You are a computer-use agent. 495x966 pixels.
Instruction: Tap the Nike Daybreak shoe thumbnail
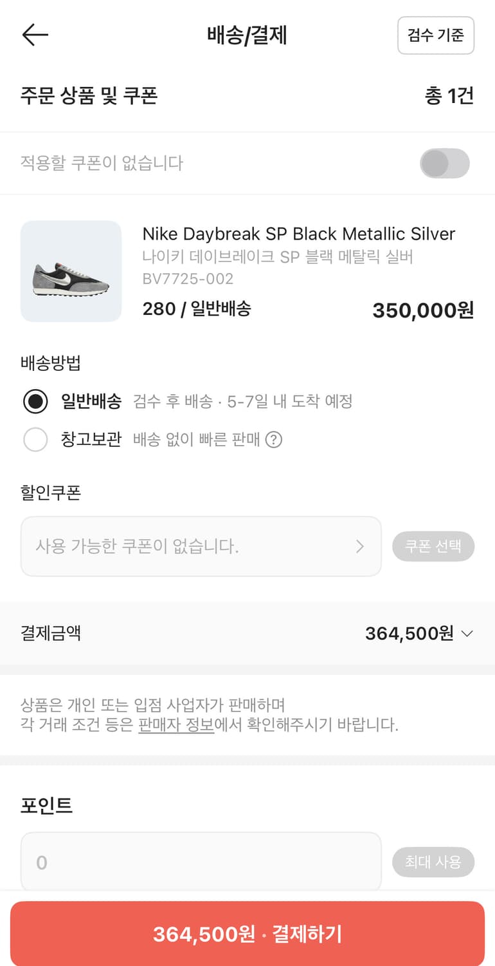pos(71,271)
